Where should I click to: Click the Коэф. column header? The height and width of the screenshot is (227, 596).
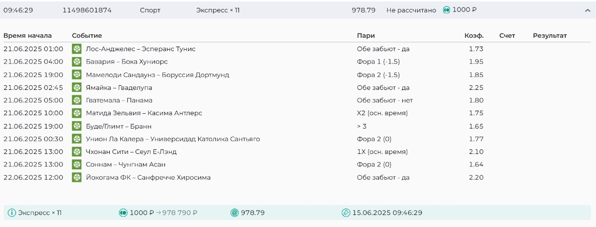point(474,36)
